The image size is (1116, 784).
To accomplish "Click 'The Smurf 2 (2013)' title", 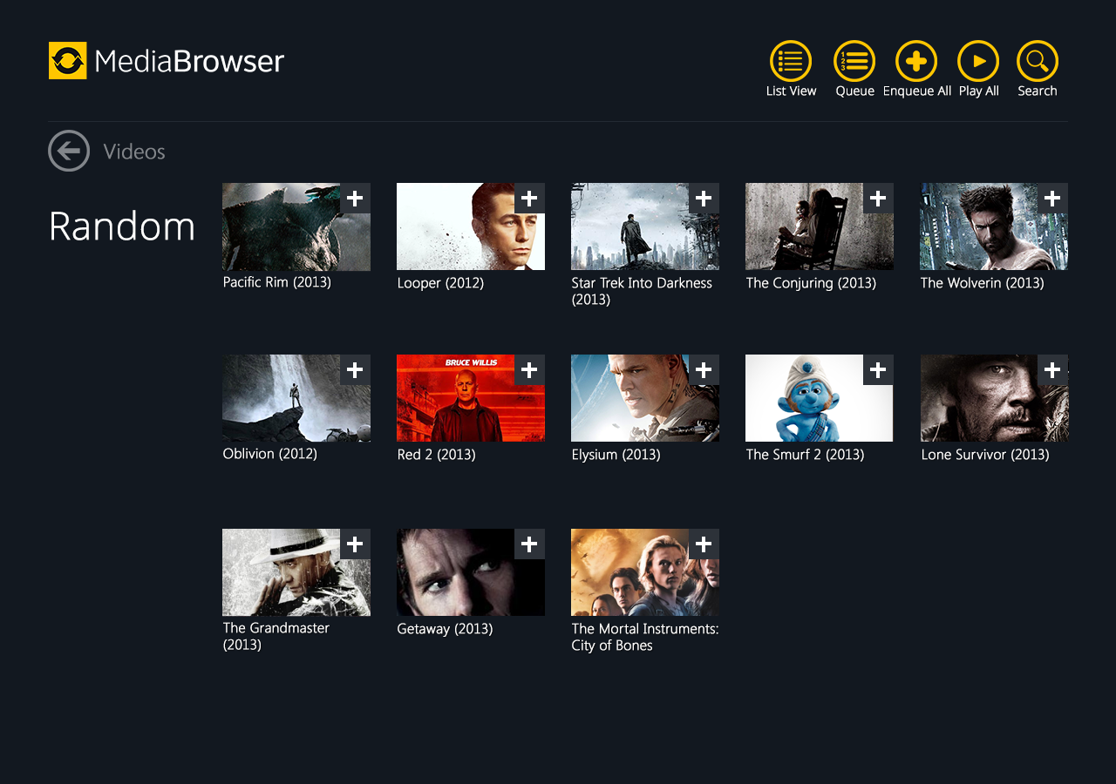I will click(805, 455).
